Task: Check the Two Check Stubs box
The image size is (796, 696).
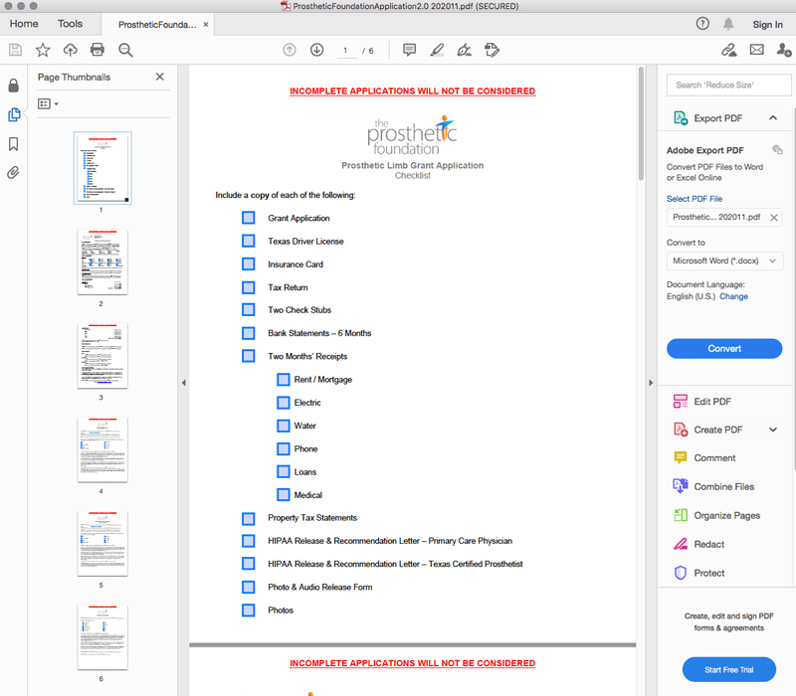Action: pyautogui.click(x=248, y=310)
